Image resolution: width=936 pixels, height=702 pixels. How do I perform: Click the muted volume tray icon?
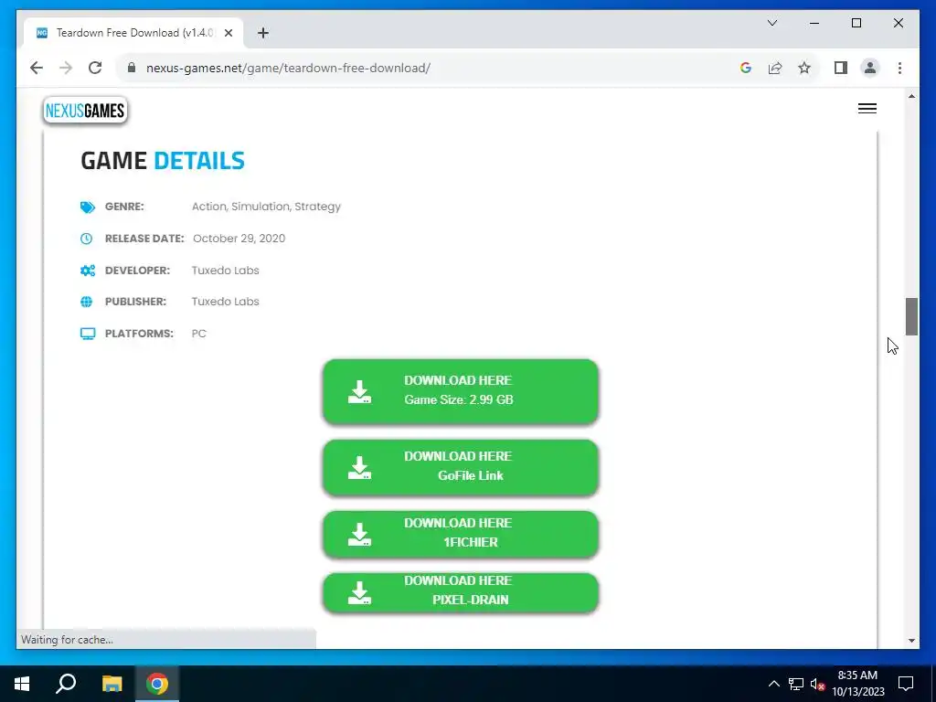818,684
